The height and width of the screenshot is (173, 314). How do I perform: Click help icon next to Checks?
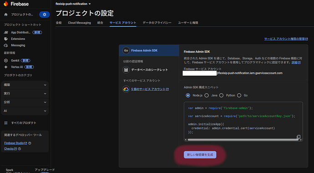click(x=20, y=149)
